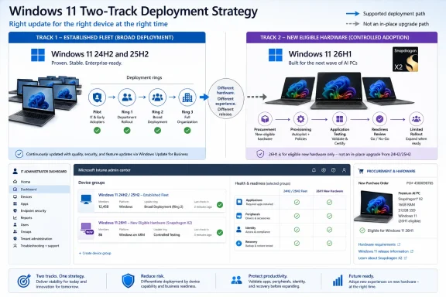Click the Track 2 New Eligible Hardware header
Viewport: 446px width, 297px height.
point(341,38)
